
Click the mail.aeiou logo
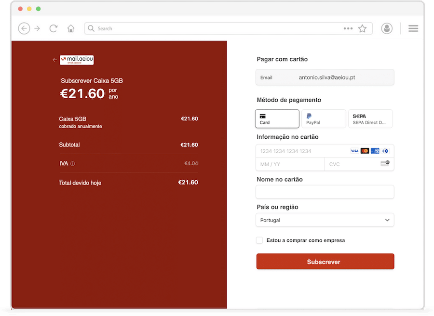77,60
